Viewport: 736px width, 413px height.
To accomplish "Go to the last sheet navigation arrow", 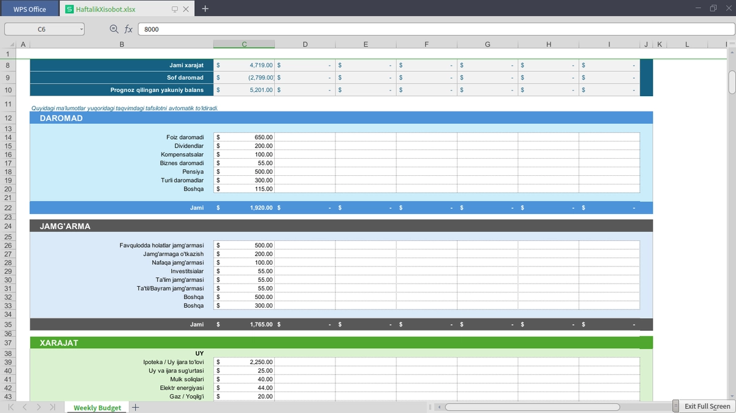I will tap(53, 407).
